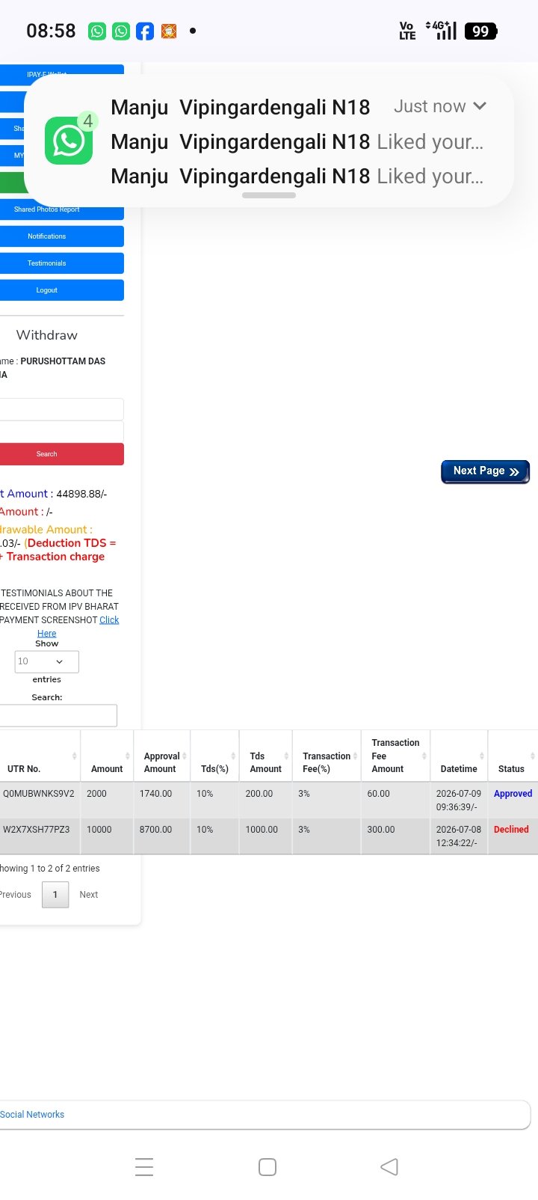This screenshot has height=1200, width=538.
Task: Select pagination page 1
Action: pos(55,895)
